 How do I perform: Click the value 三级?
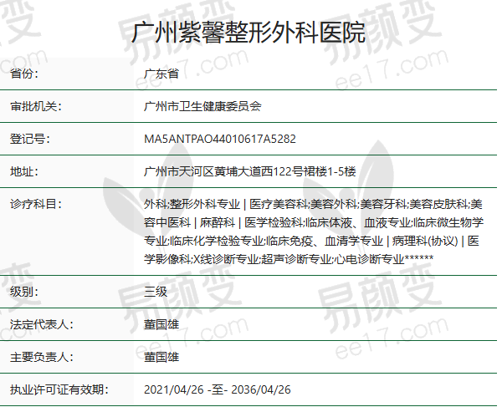coord(156,292)
